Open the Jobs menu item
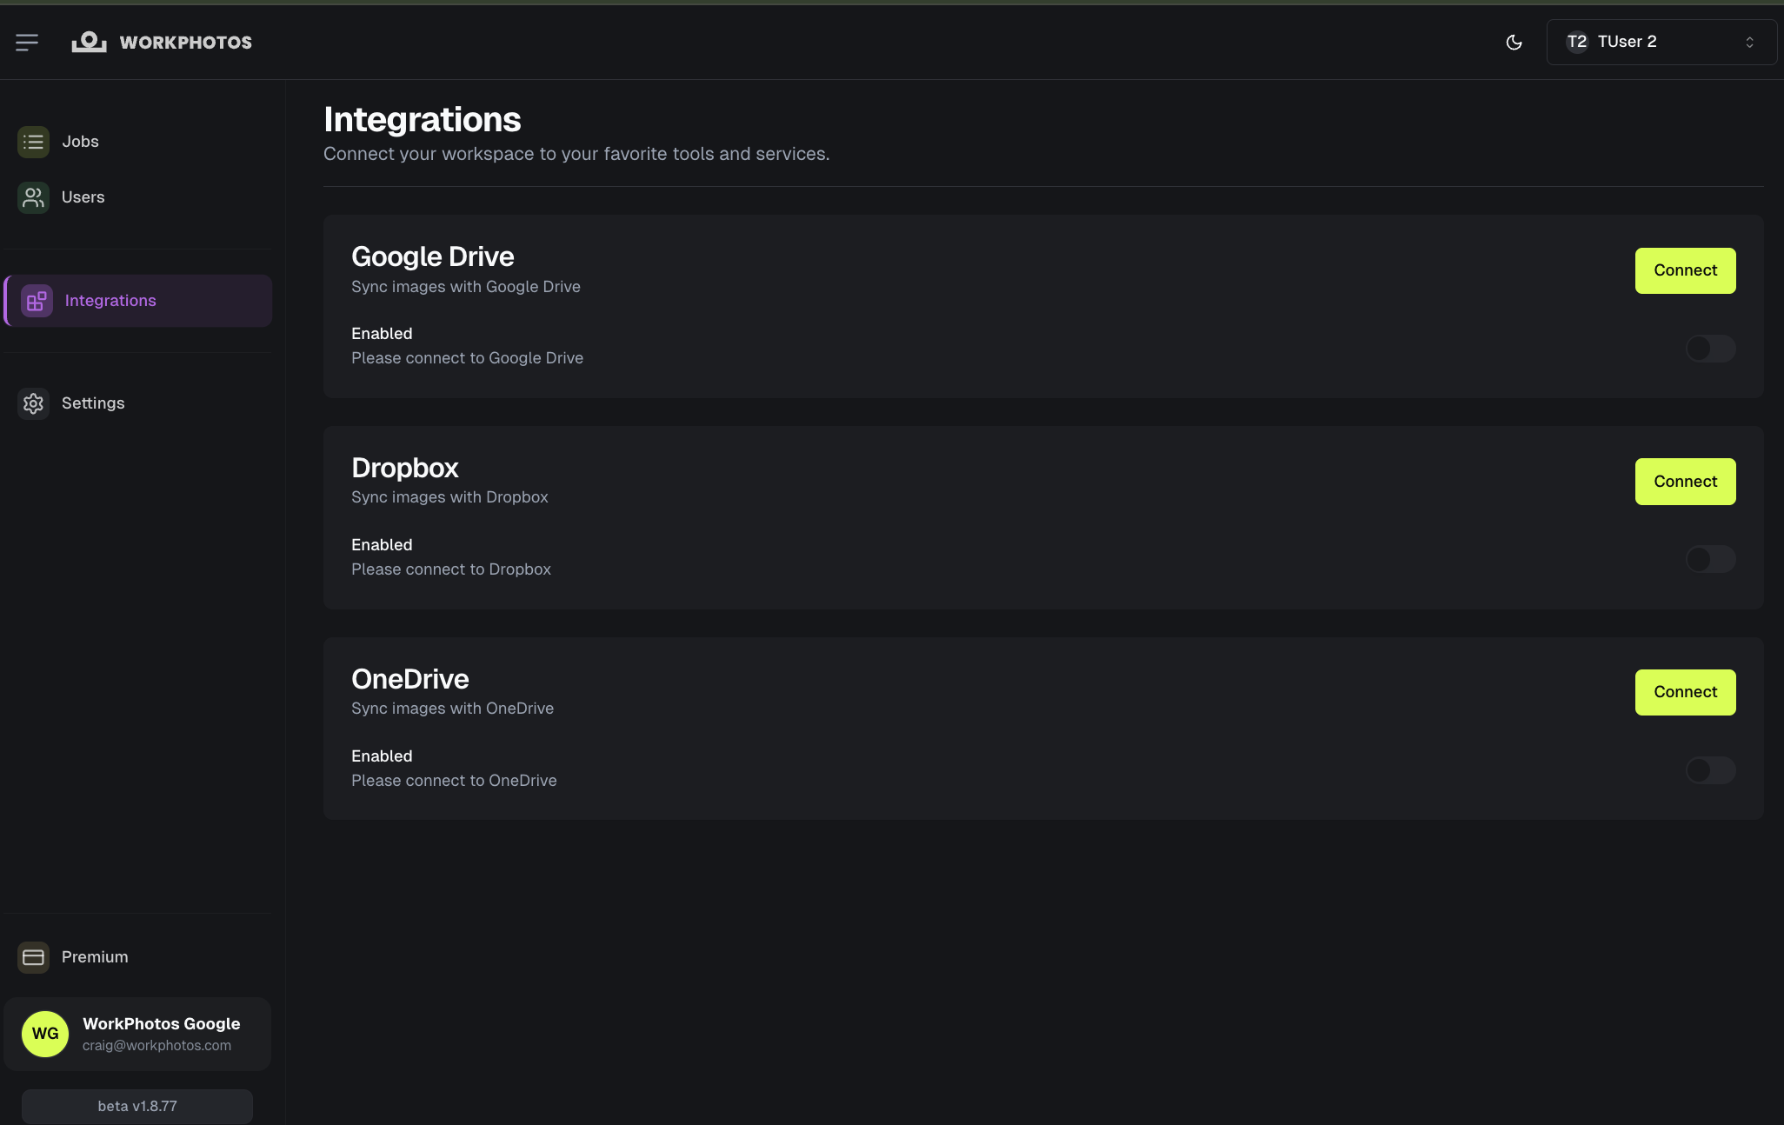1784x1125 pixels. tap(138, 142)
